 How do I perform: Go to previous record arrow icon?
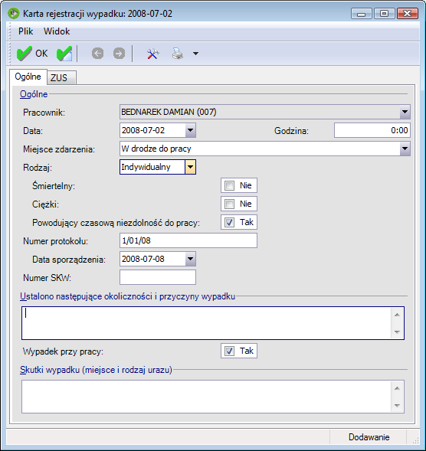97,54
